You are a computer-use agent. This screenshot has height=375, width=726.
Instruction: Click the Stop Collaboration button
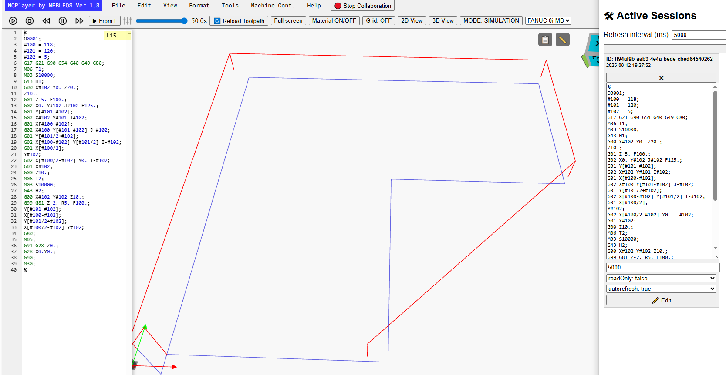coord(363,6)
